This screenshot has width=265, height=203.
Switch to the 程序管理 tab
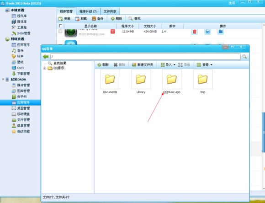(66, 11)
